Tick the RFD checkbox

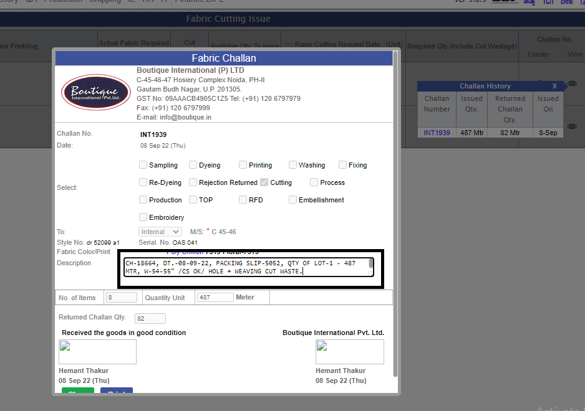pos(243,200)
